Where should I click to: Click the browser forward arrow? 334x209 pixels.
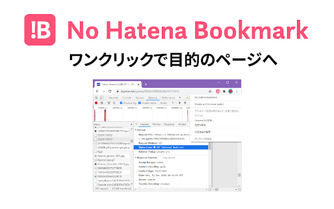103,91
